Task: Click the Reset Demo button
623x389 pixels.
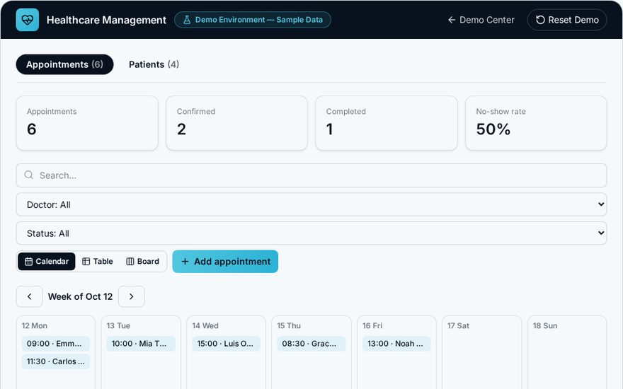Action: coord(567,20)
